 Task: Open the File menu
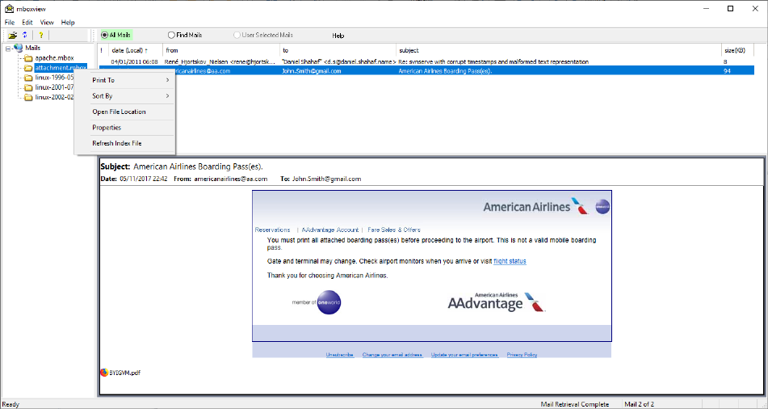[x=10, y=23]
